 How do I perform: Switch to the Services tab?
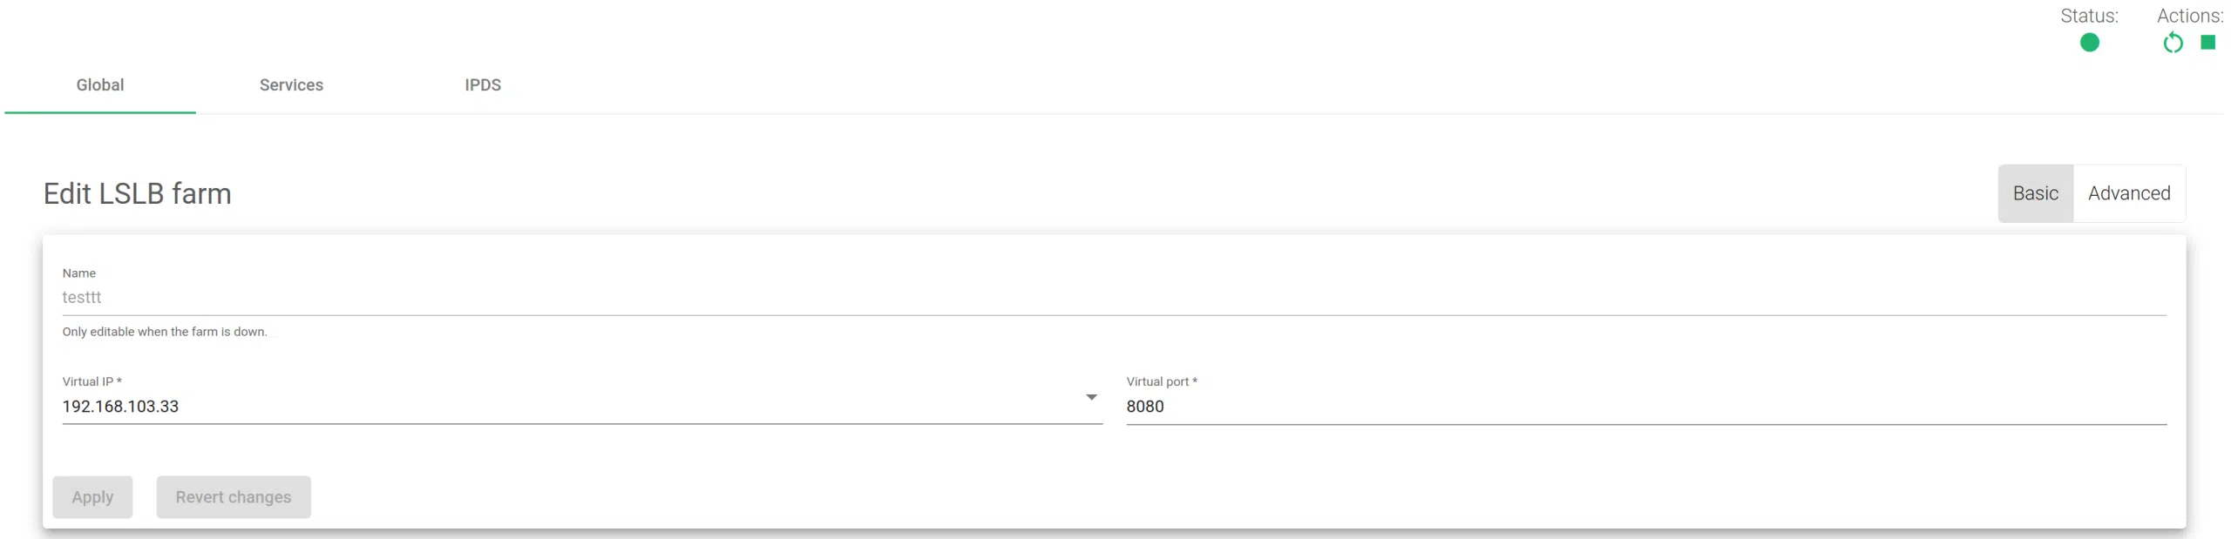coord(291,85)
